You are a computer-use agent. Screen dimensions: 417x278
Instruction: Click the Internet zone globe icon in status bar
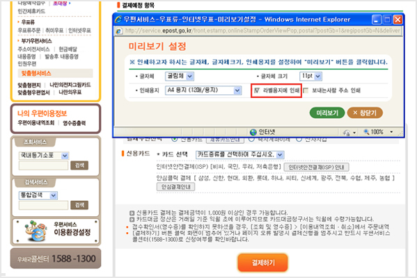click(253, 132)
